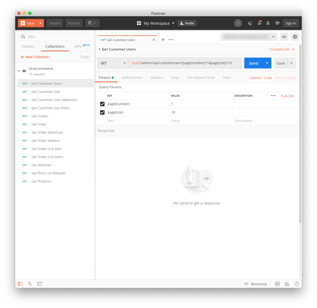Click Bulk Edit
Viewport: 317px width, 308px height.
click(288, 96)
